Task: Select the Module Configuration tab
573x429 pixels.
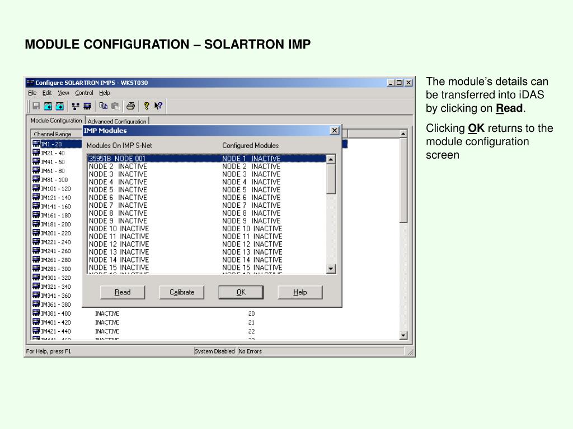Action: coord(57,121)
